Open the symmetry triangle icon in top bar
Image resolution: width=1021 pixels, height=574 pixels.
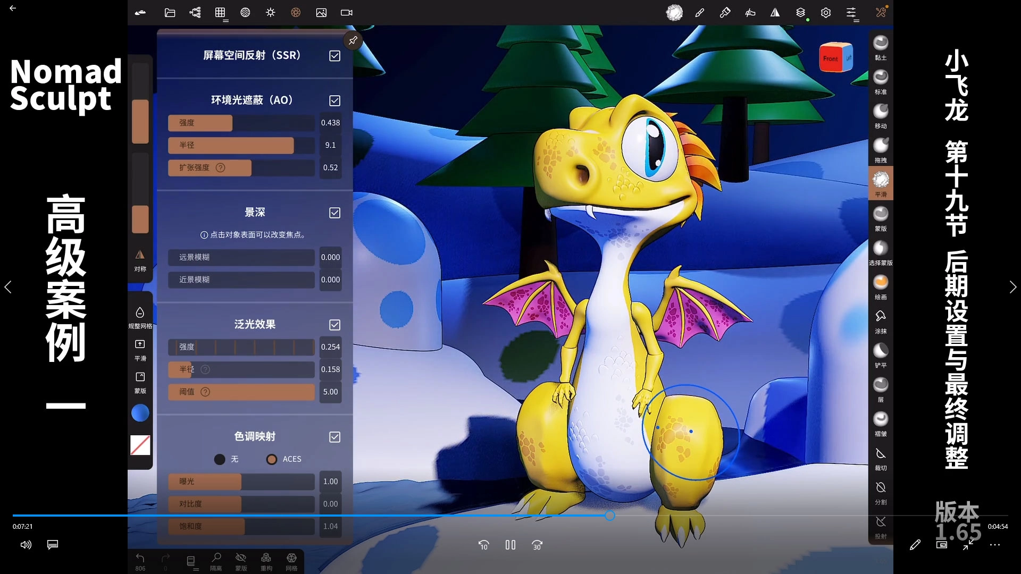coord(775,13)
